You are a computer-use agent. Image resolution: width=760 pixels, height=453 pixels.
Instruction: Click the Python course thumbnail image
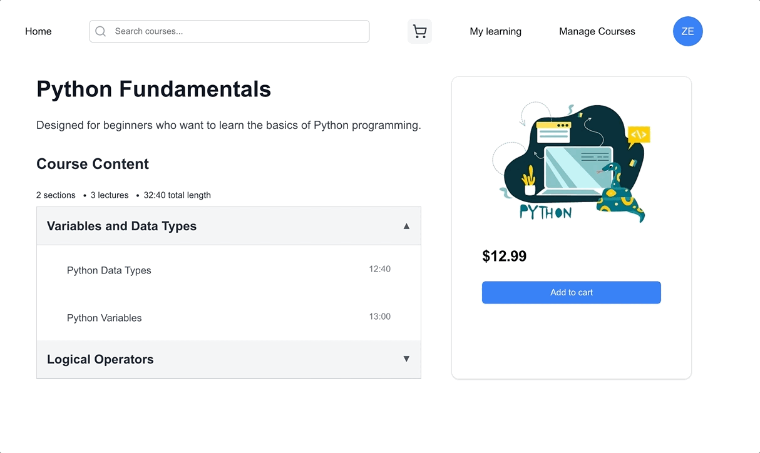pyautogui.click(x=571, y=161)
